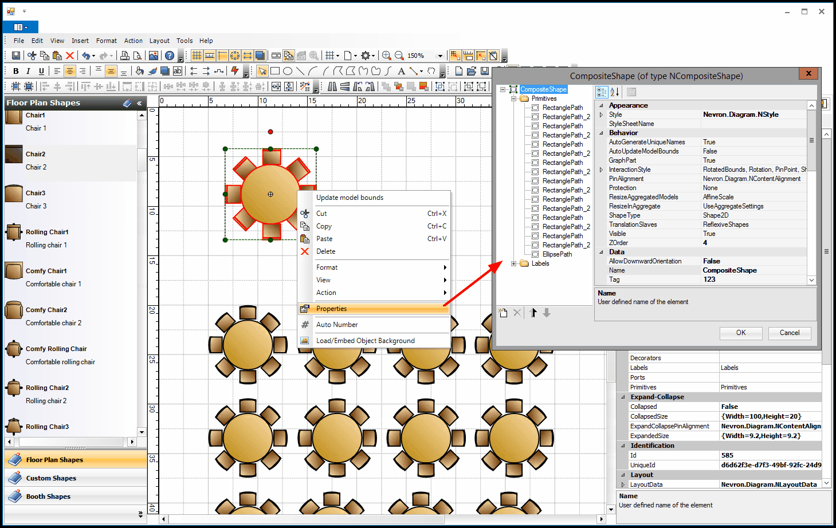Viewport: 836px width, 528px height.
Task: Click the Undo arrow icon
Action: pyautogui.click(x=86, y=56)
